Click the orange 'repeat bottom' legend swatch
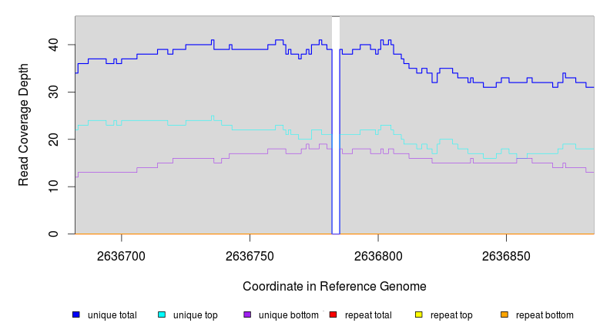Viewport: 610px width, 333px height. point(504,314)
